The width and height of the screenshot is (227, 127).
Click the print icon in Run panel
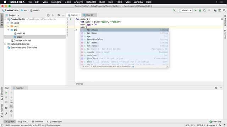11,111
